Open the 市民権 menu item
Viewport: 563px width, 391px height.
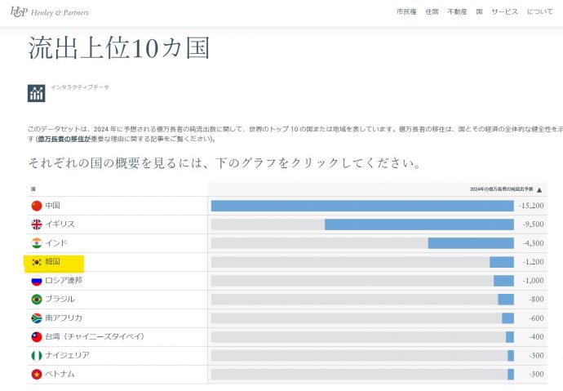(406, 11)
